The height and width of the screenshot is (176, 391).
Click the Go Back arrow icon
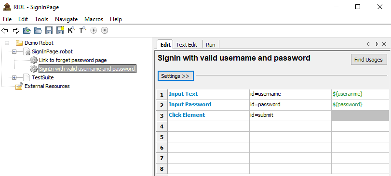click(4, 31)
